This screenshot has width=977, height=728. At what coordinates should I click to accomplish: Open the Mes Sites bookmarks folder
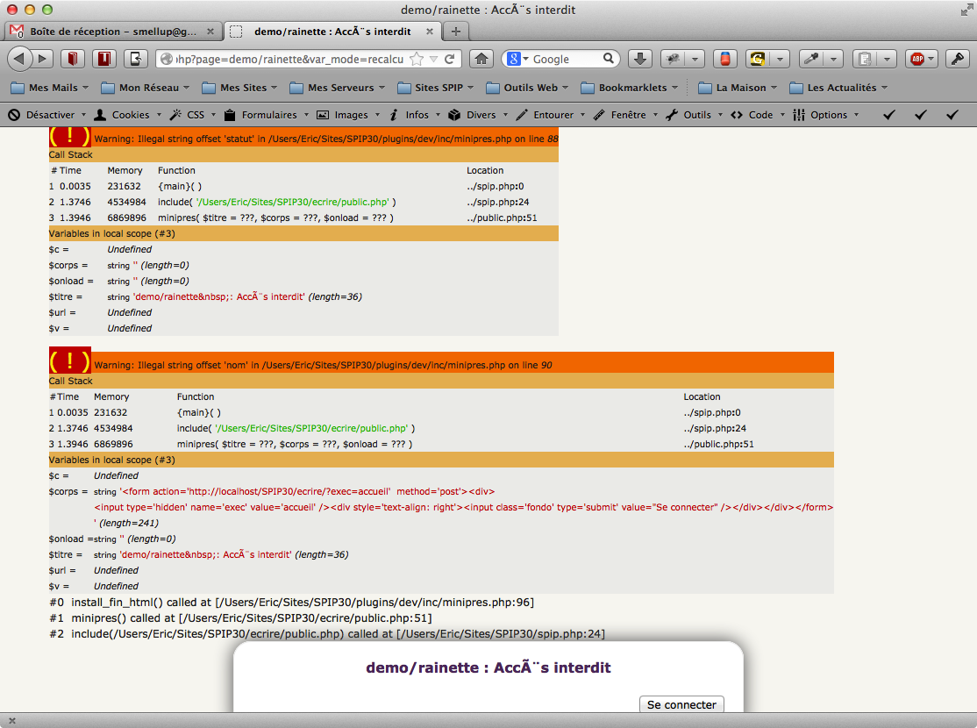click(x=239, y=87)
